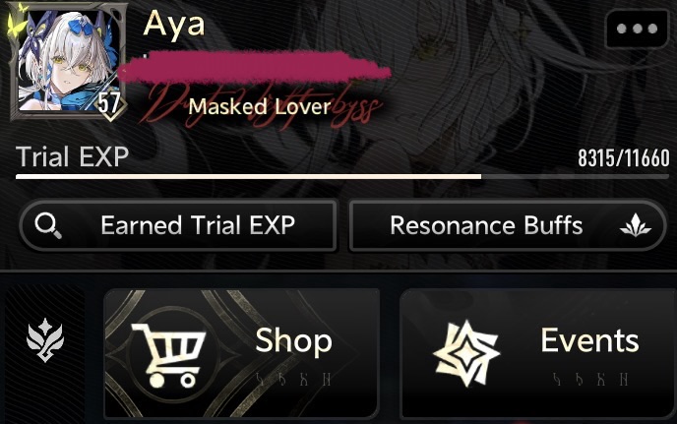Click the redacted signature line
The image size is (677, 424).
[255, 67]
